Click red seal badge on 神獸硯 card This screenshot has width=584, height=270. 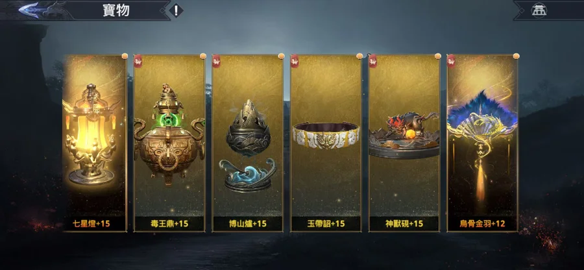372,61
